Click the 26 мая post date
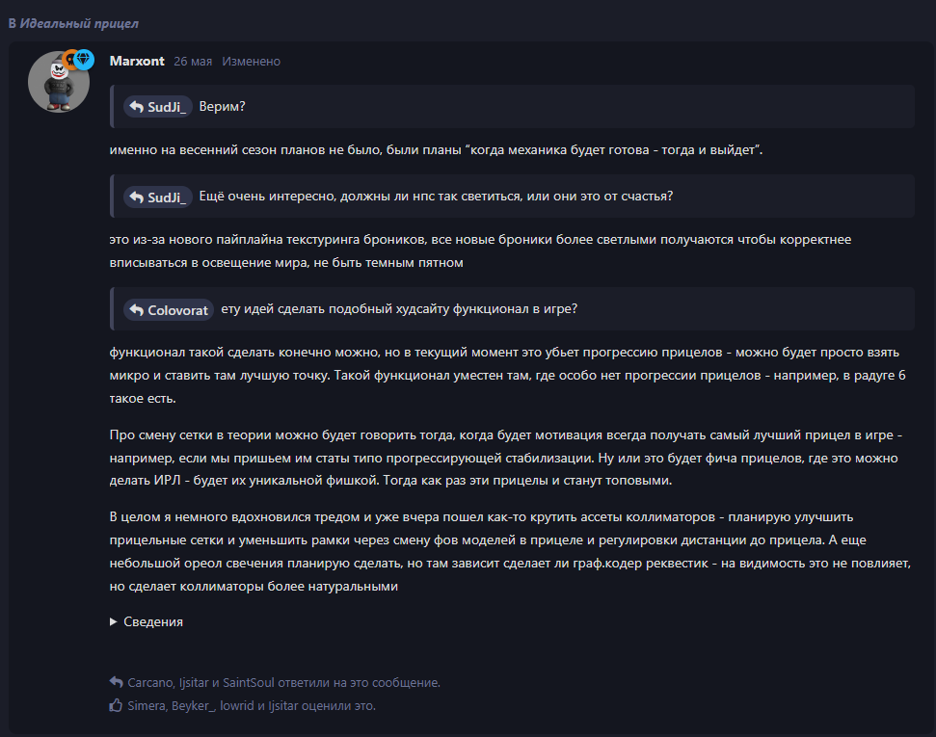936x737 pixels. [x=193, y=62]
